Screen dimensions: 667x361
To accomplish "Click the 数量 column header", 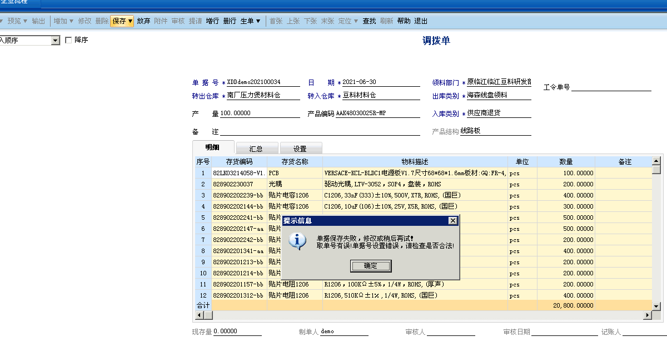I will point(566,162).
